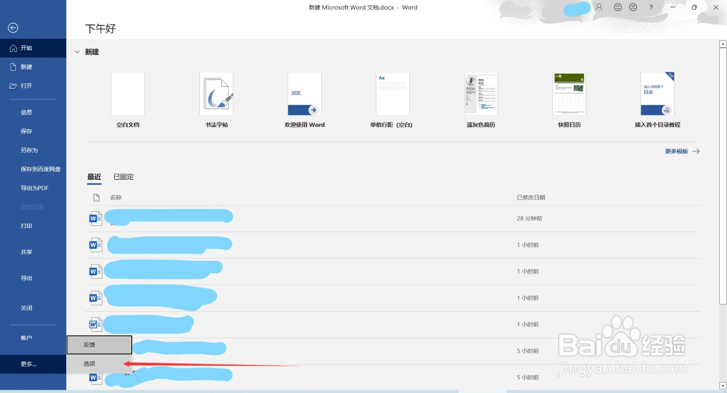Restore down the Word window
The width and height of the screenshot is (727, 393).
[x=694, y=7]
